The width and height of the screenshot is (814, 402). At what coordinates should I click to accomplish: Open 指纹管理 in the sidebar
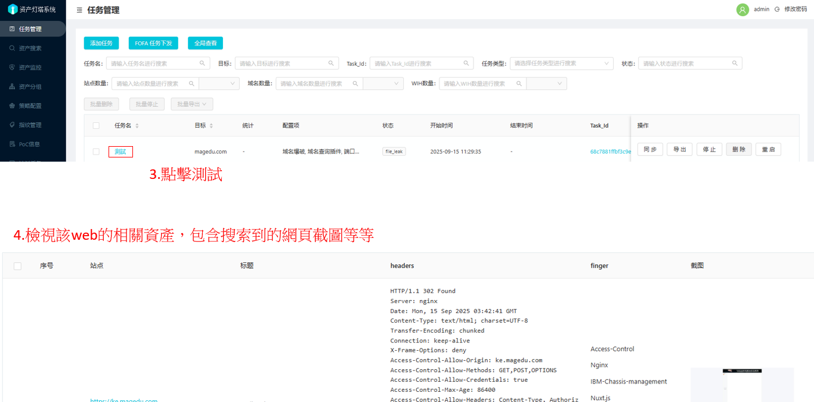point(33,125)
